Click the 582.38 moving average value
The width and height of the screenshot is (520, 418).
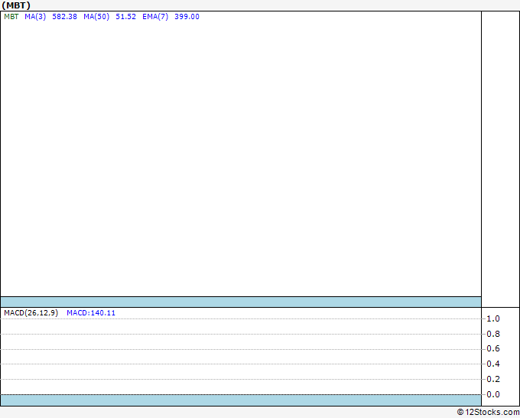[x=64, y=17]
